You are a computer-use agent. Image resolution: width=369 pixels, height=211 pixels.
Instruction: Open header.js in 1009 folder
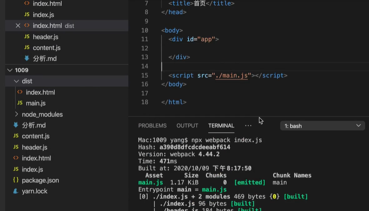pyautogui.click(x=35, y=147)
